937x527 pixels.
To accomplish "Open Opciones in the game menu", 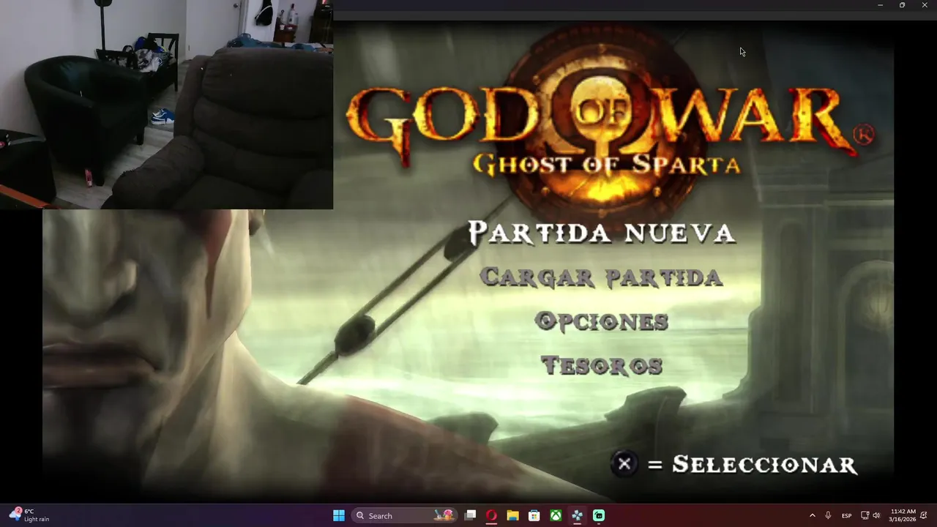I will tap(601, 321).
